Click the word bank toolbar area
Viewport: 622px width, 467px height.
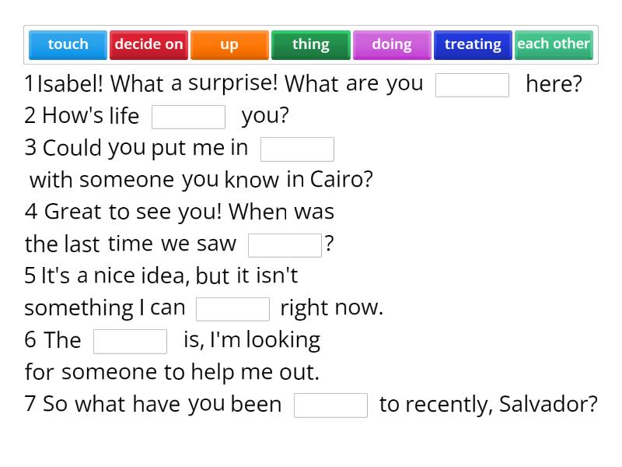[x=311, y=44]
